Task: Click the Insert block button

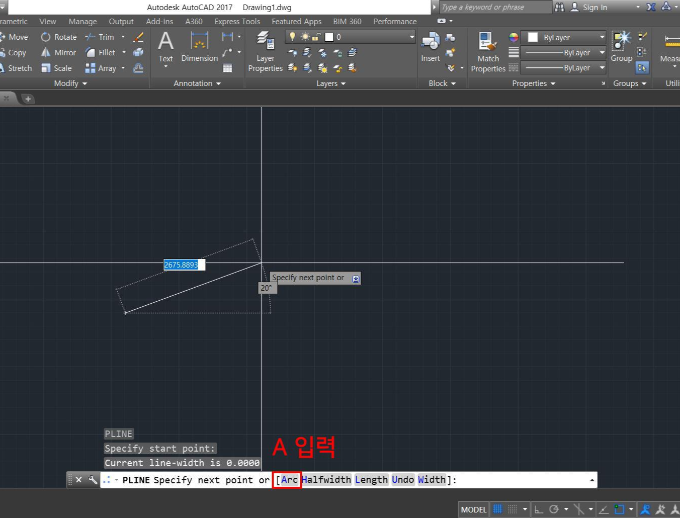Action: (x=431, y=47)
